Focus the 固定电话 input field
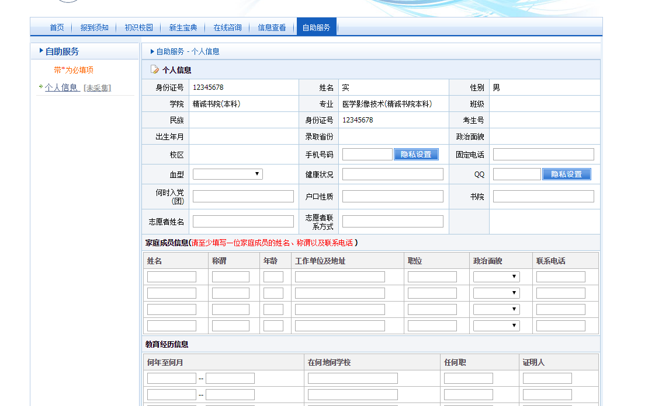 point(543,154)
